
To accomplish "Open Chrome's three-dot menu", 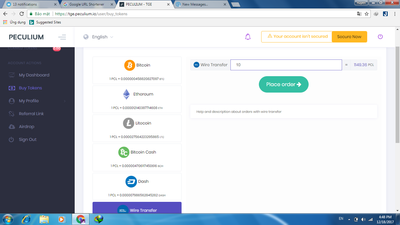I will click(x=395, y=14).
